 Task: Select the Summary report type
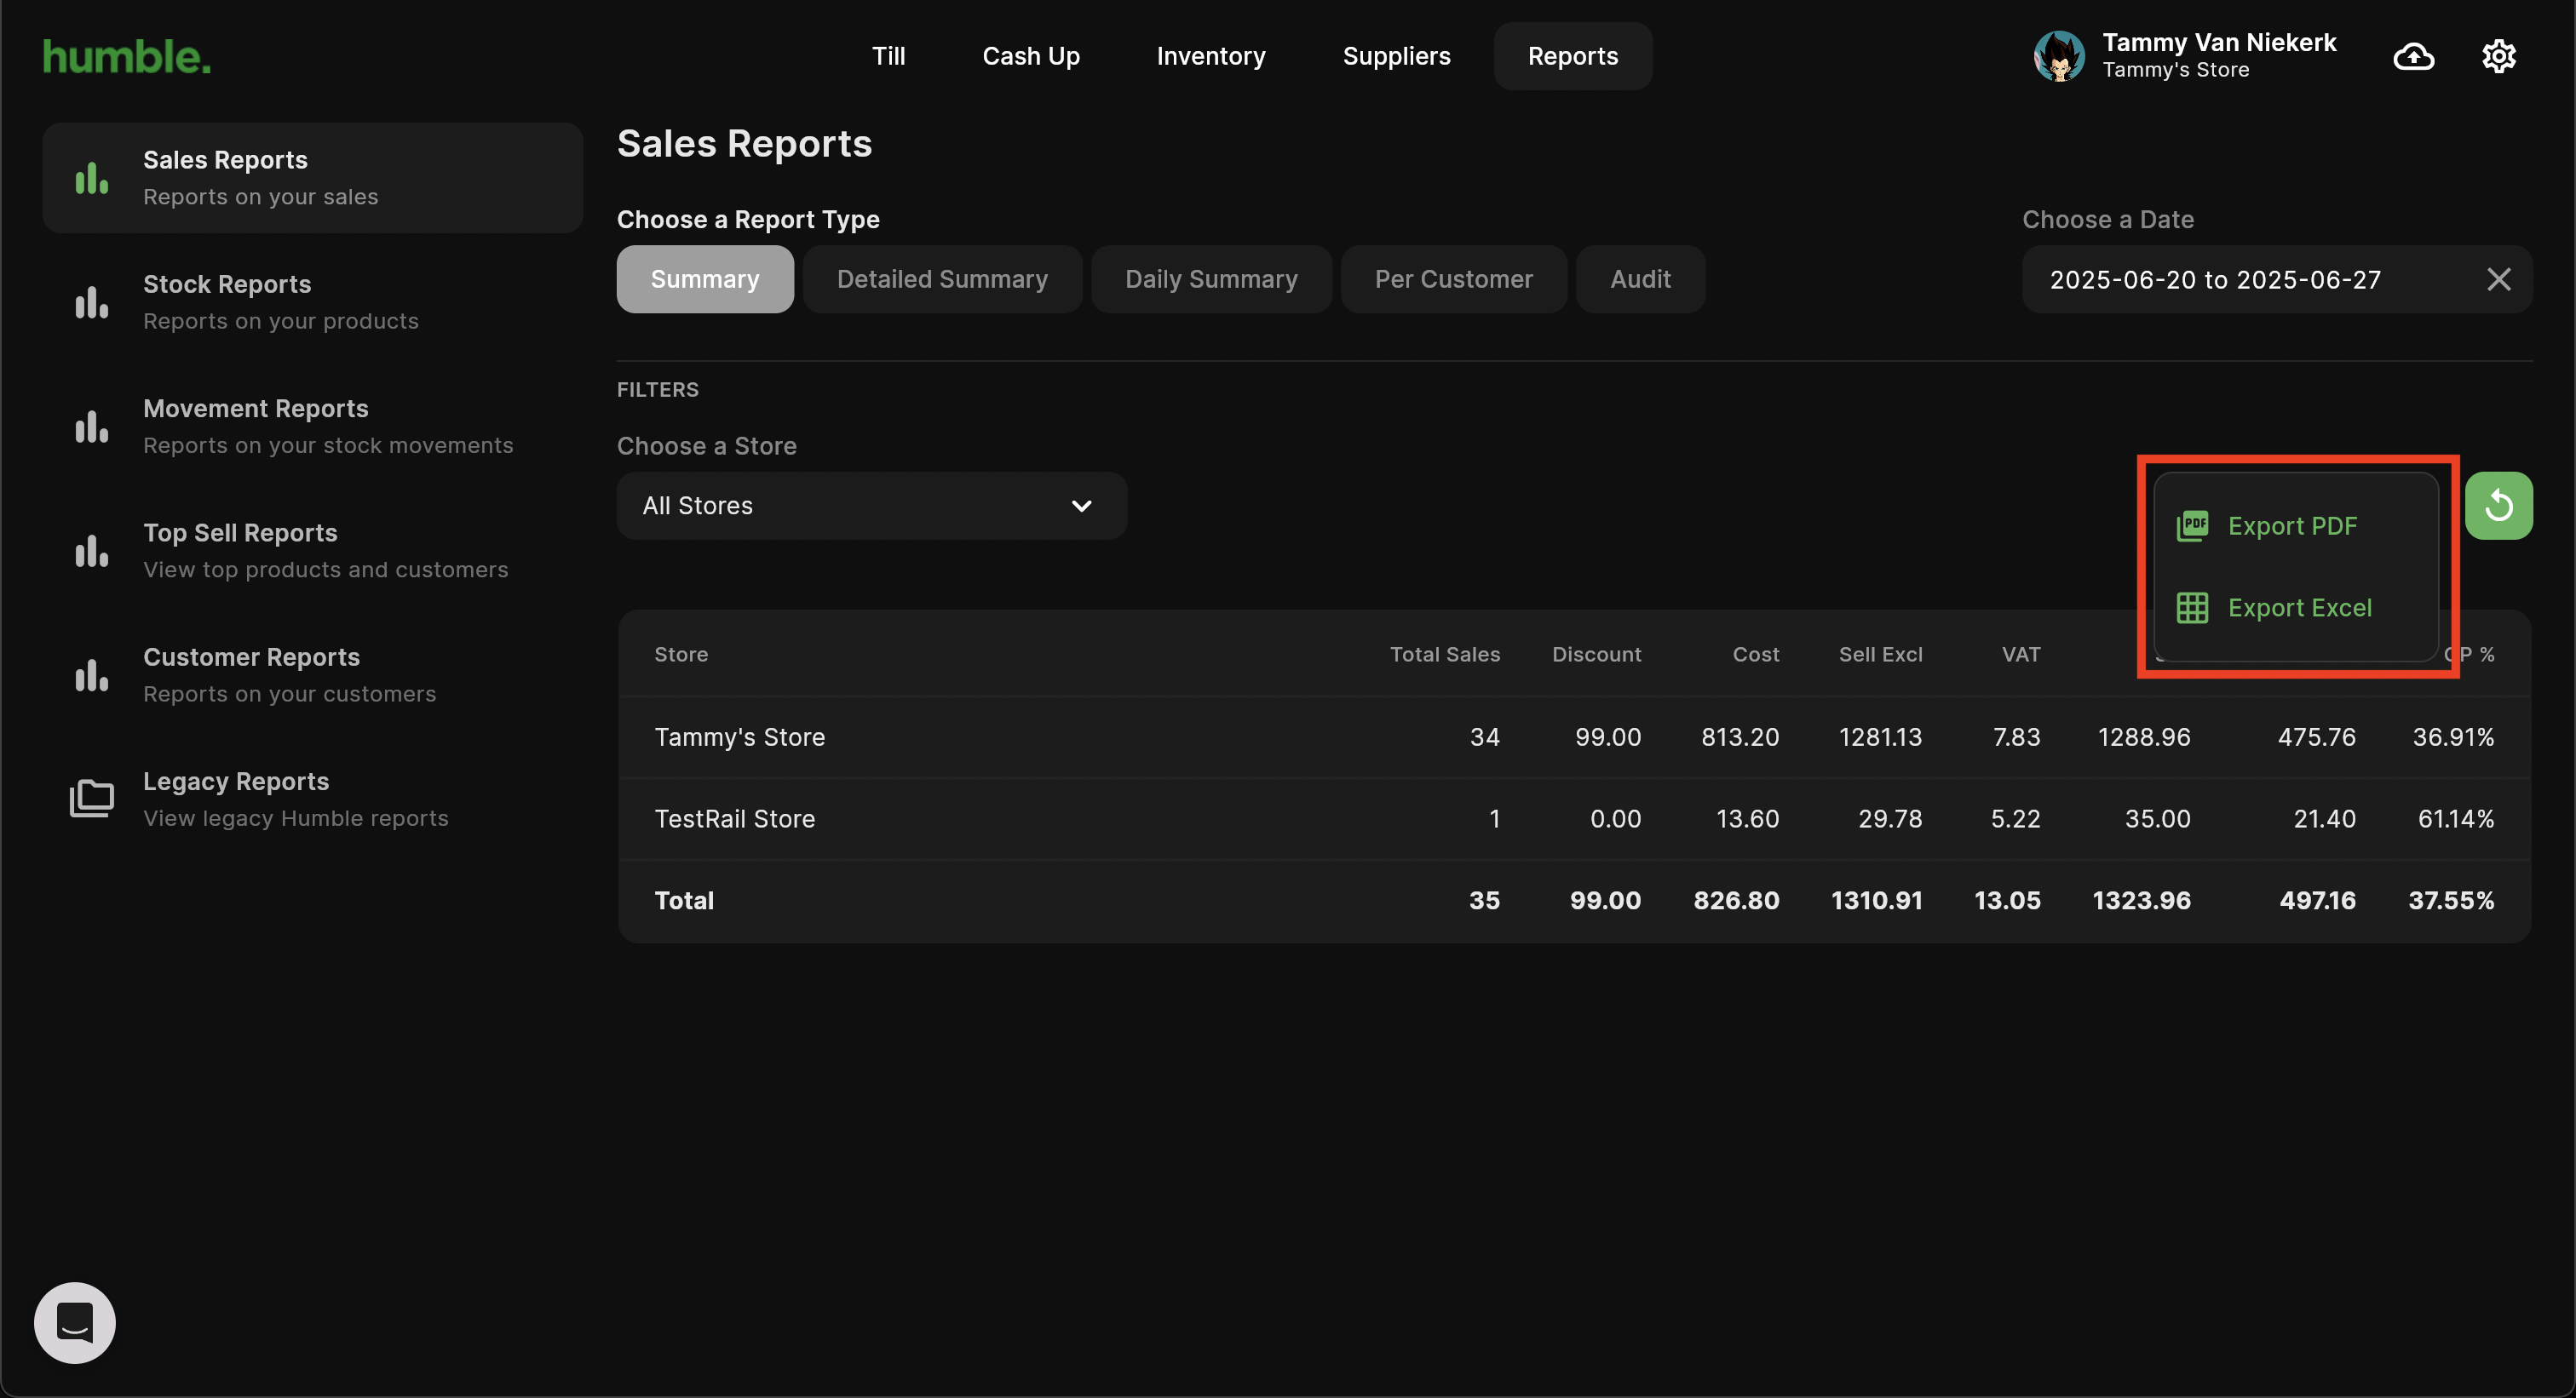[705, 280]
